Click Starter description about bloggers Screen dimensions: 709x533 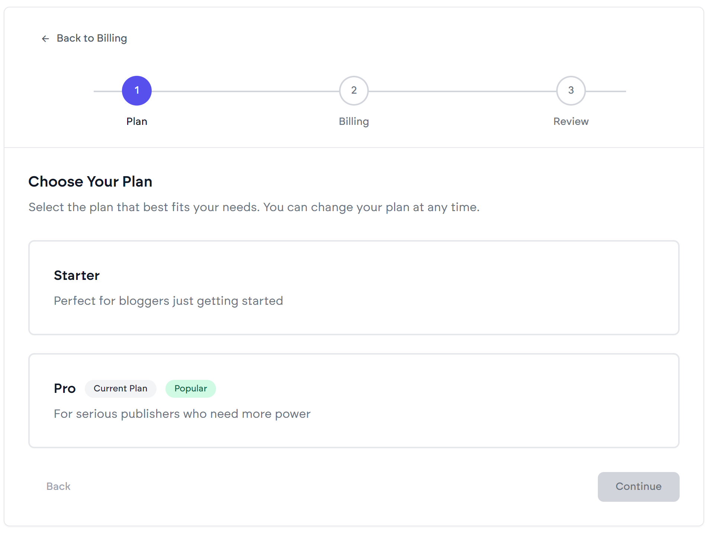168,301
